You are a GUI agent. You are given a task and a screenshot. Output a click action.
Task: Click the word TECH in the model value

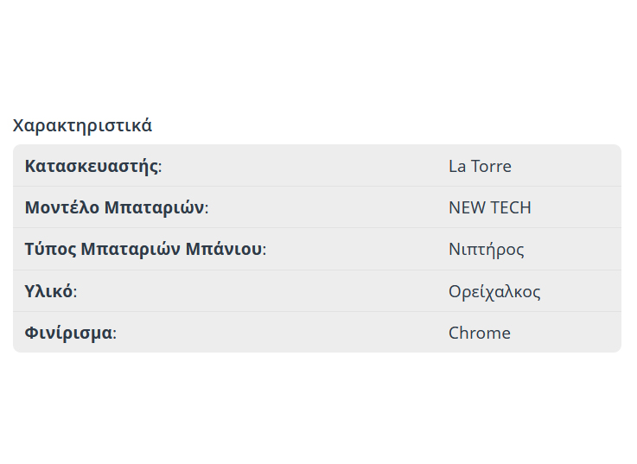[x=510, y=207]
